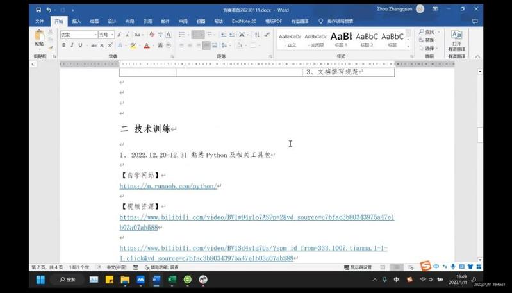The height and width of the screenshot is (293, 512).
Task: Toggle Bold formatting button
Action: (63, 46)
